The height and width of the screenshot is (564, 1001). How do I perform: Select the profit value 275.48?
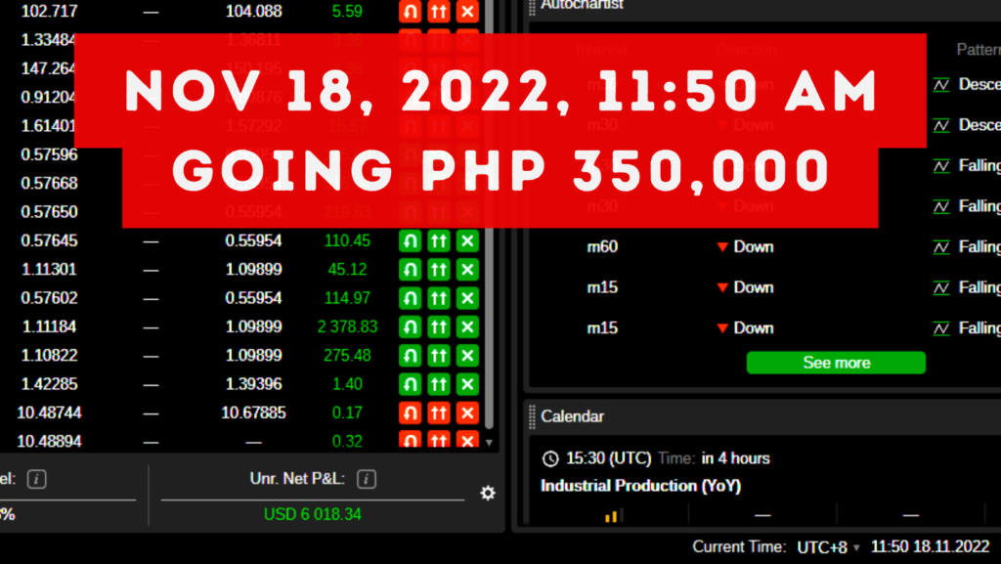coord(347,356)
